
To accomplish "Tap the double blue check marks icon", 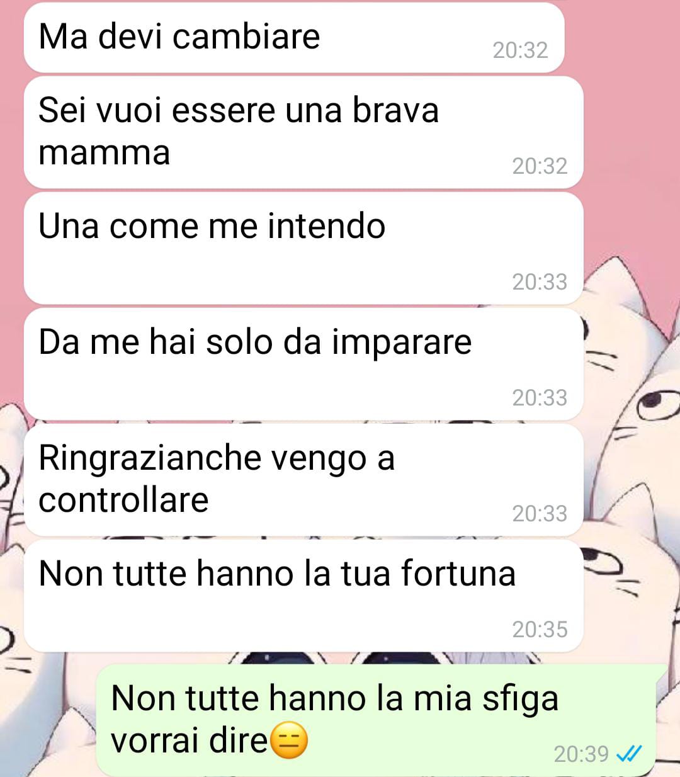I will tap(628, 754).
